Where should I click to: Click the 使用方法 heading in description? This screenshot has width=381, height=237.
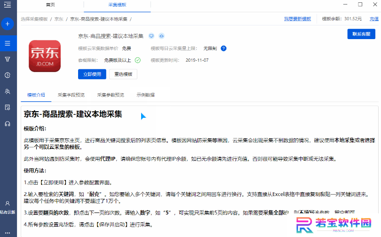tap(35, 171)
